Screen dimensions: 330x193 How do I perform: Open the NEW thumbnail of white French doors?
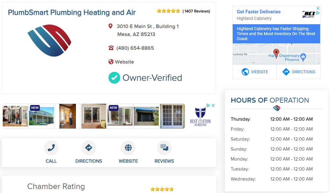point(120,116)
